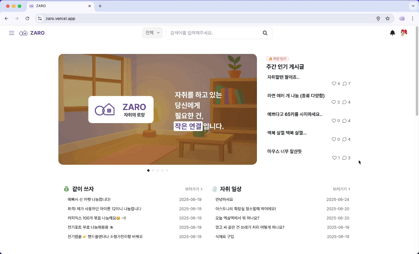Click the browser address bar URL
The width and height of the screenshot is (419, 254).
pyautogui.click(x=61, y=18)
